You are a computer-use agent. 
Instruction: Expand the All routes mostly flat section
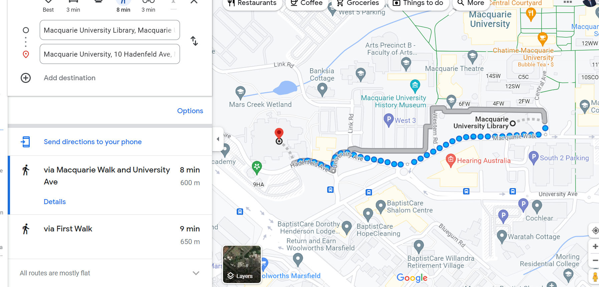coord(110,273)
